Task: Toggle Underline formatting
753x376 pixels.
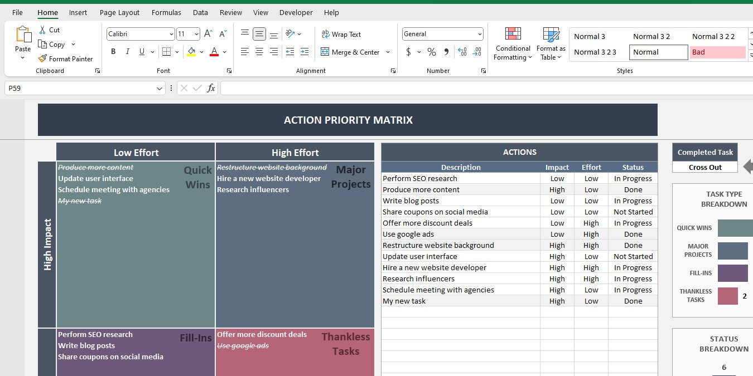Action: pos(142,52)
